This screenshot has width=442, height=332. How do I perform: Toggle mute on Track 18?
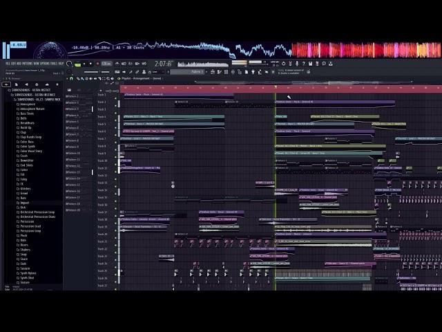pos(115,220)
